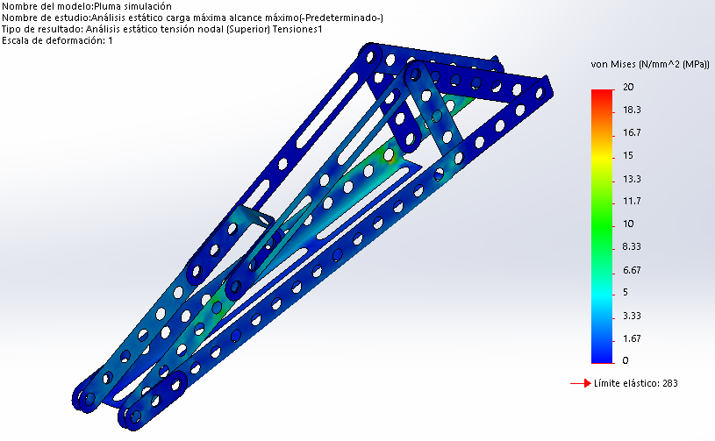
Task: Click legend value 1.67
Action: tap(632, 338)
